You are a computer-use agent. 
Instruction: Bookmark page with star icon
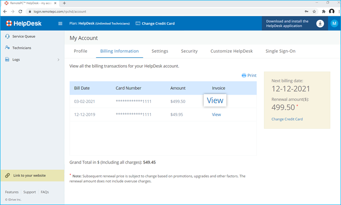314,12
